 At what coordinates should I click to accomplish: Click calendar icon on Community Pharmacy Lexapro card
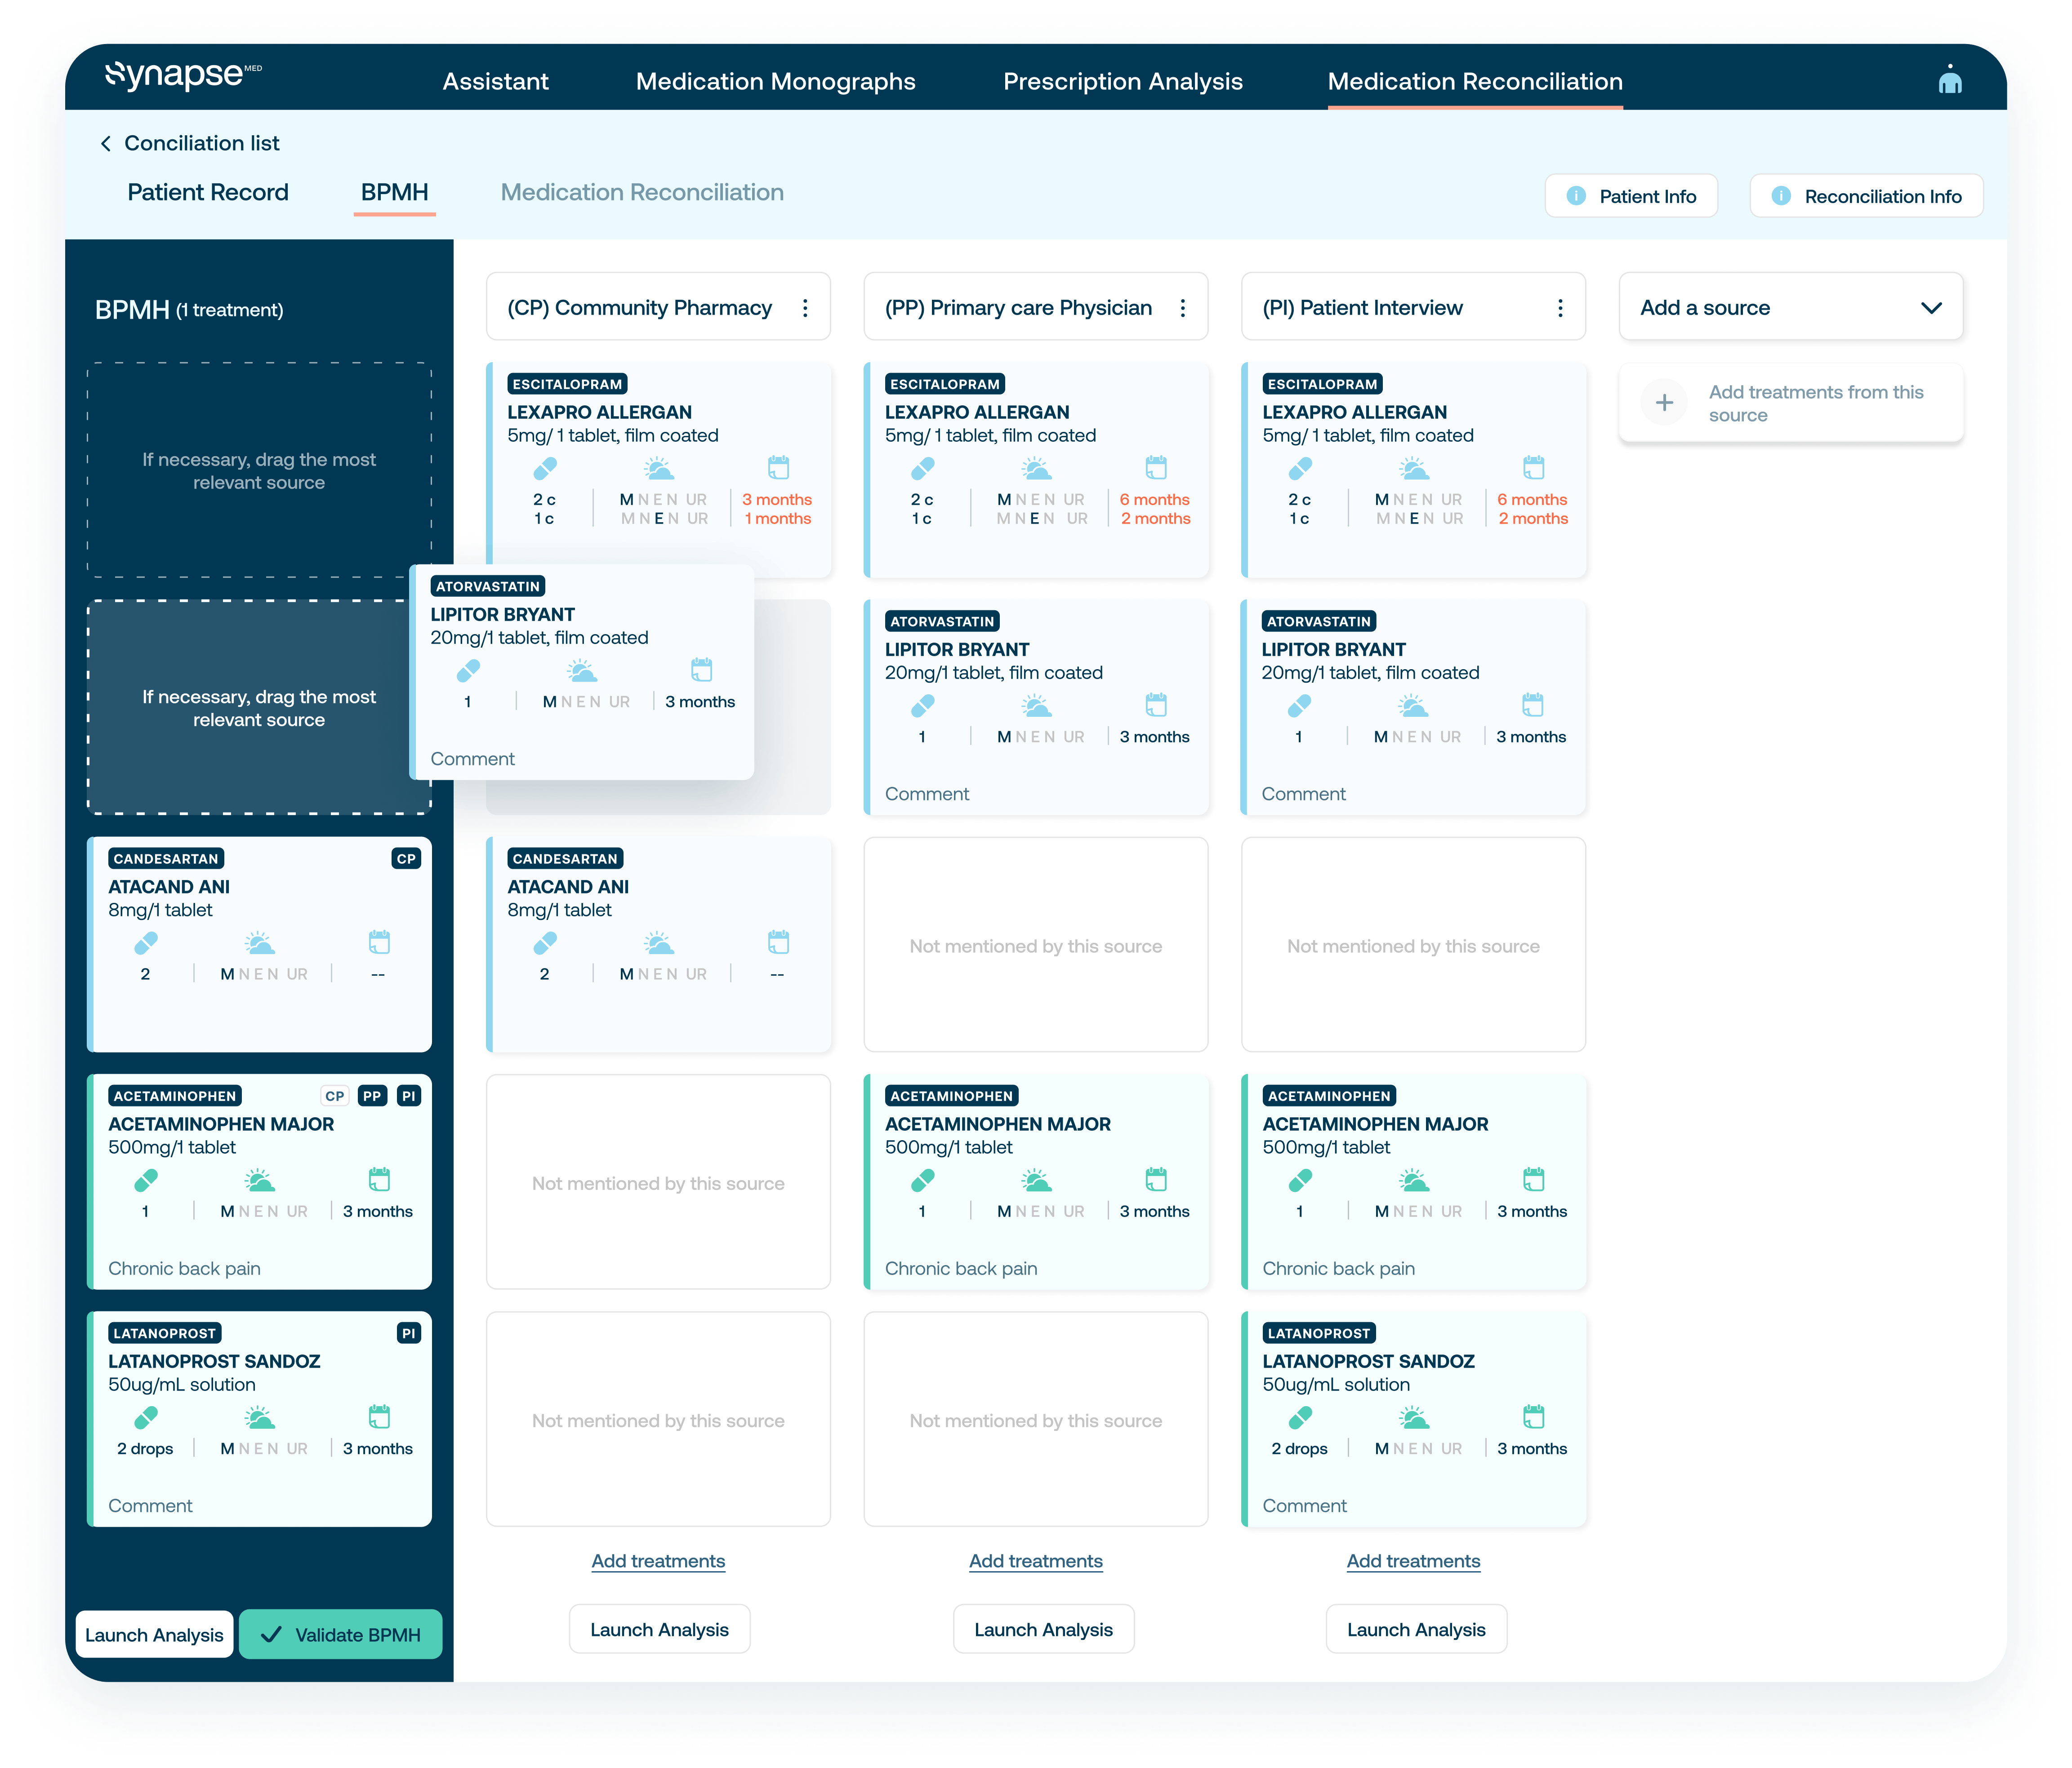point(778,467)
